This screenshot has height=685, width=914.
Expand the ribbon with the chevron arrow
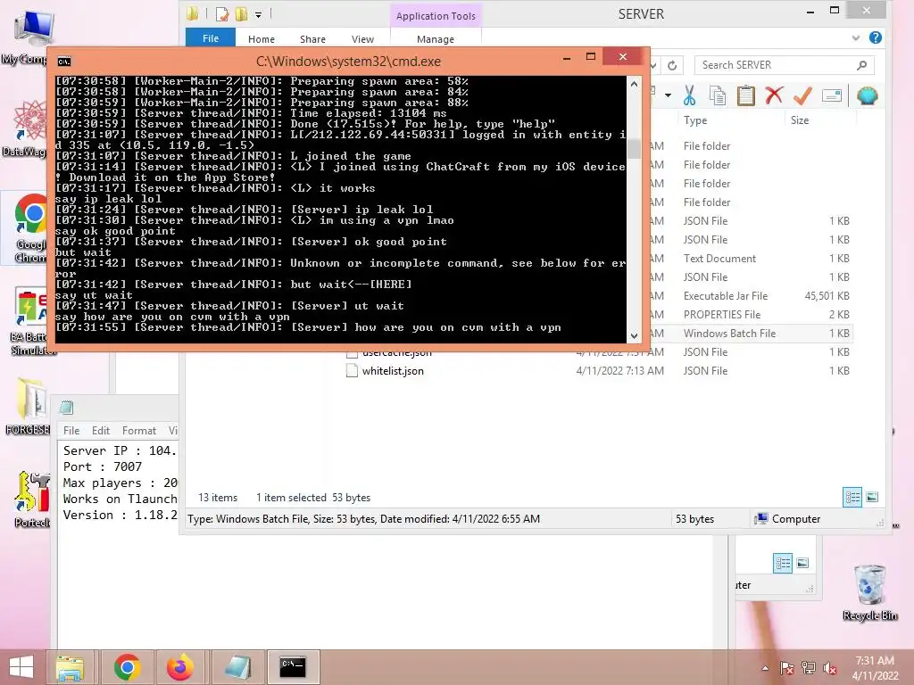(855, 37)
